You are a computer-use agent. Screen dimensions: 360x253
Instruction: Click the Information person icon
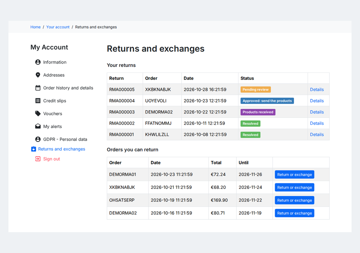pos(38,62)
